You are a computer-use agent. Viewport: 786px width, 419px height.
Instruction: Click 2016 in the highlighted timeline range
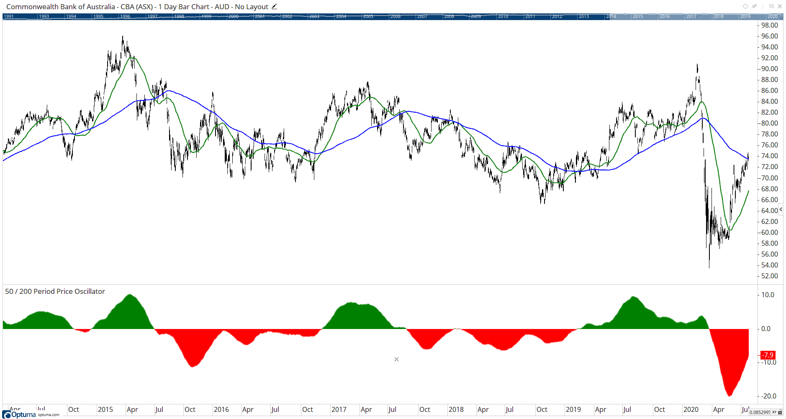point(665,16)
